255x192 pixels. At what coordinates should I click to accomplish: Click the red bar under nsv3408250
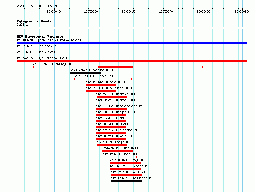pyautogui.click(x=125, y=169)
